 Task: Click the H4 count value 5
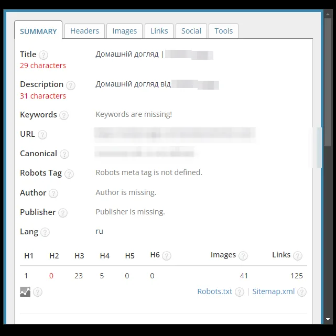click(x=102, y=276)
